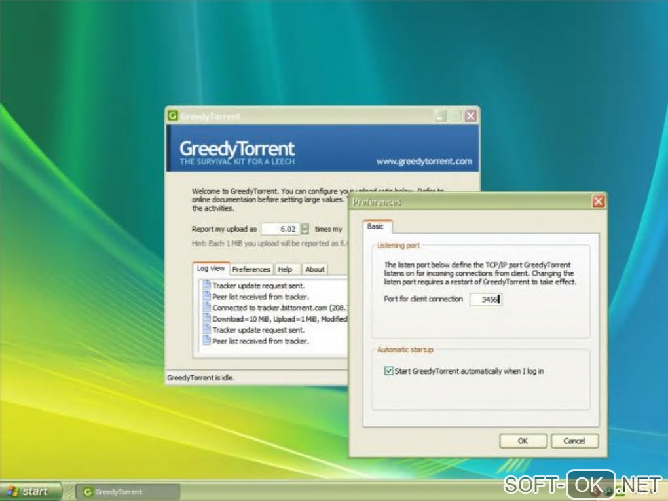Viewport: 668px width, 501px height.
Task: Switch to the Log view tab
Action: pyautogui.click(x=210, y=269)
